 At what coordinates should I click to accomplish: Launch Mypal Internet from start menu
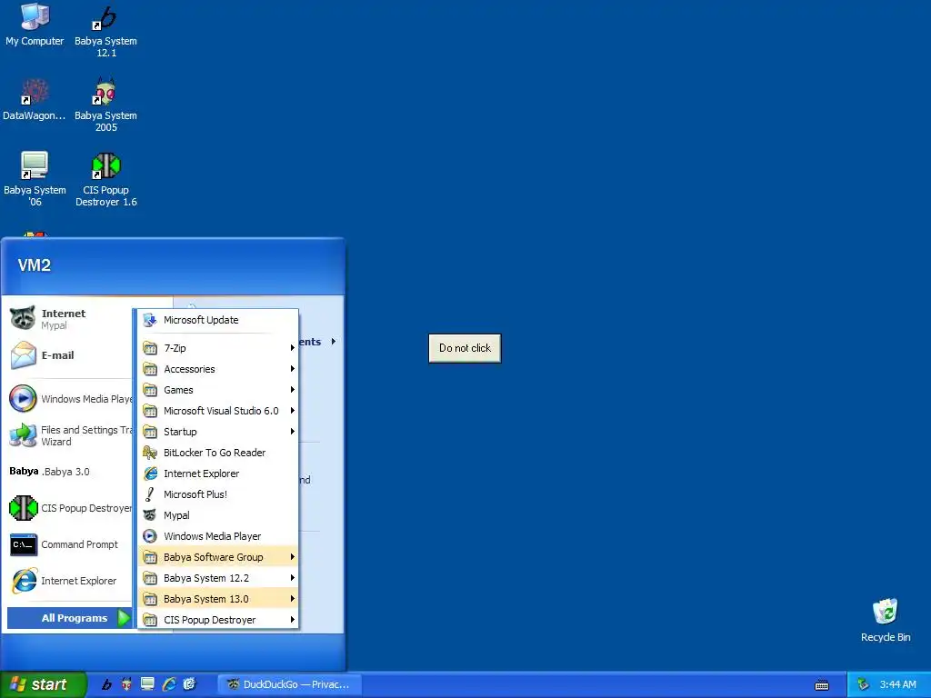click(69, 319)
